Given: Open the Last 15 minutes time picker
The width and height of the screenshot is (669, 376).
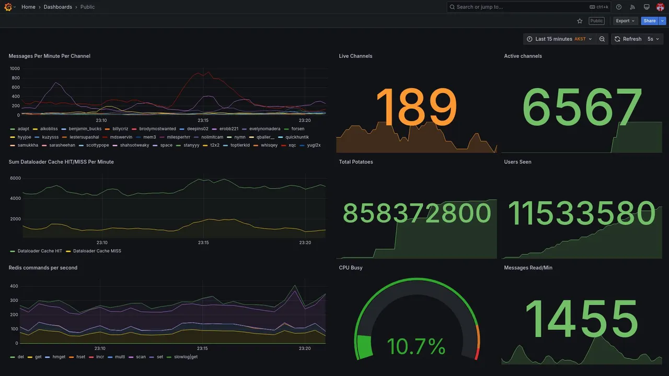Looking at the screenshot, I should tap(559, 39).
